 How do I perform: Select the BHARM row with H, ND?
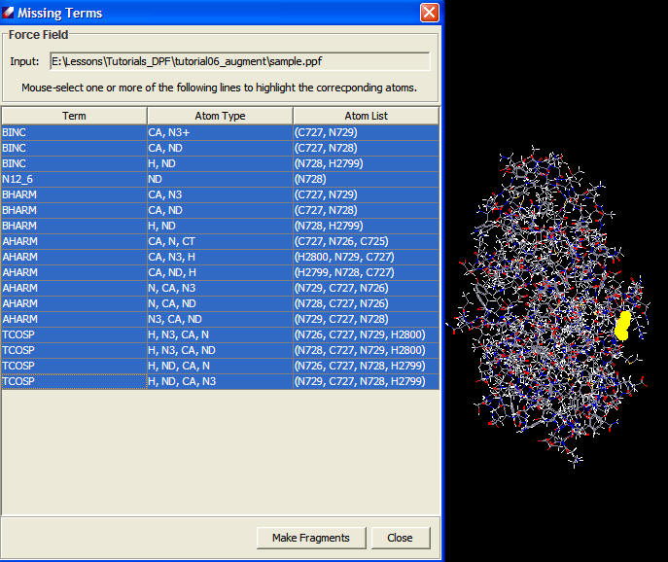point(74,226)
